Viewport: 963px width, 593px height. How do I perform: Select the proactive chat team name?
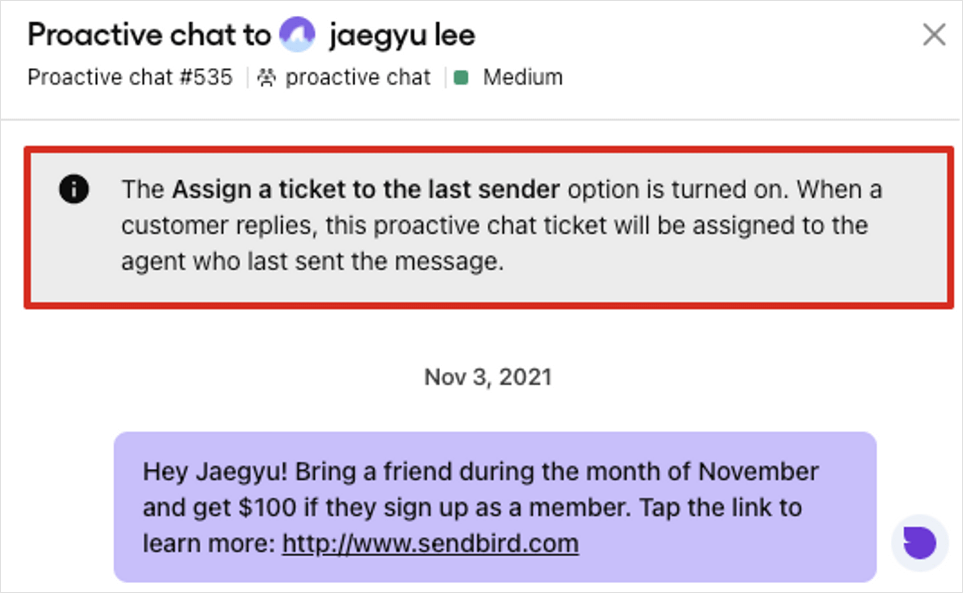pyautogui.click(x=357, y=76)
